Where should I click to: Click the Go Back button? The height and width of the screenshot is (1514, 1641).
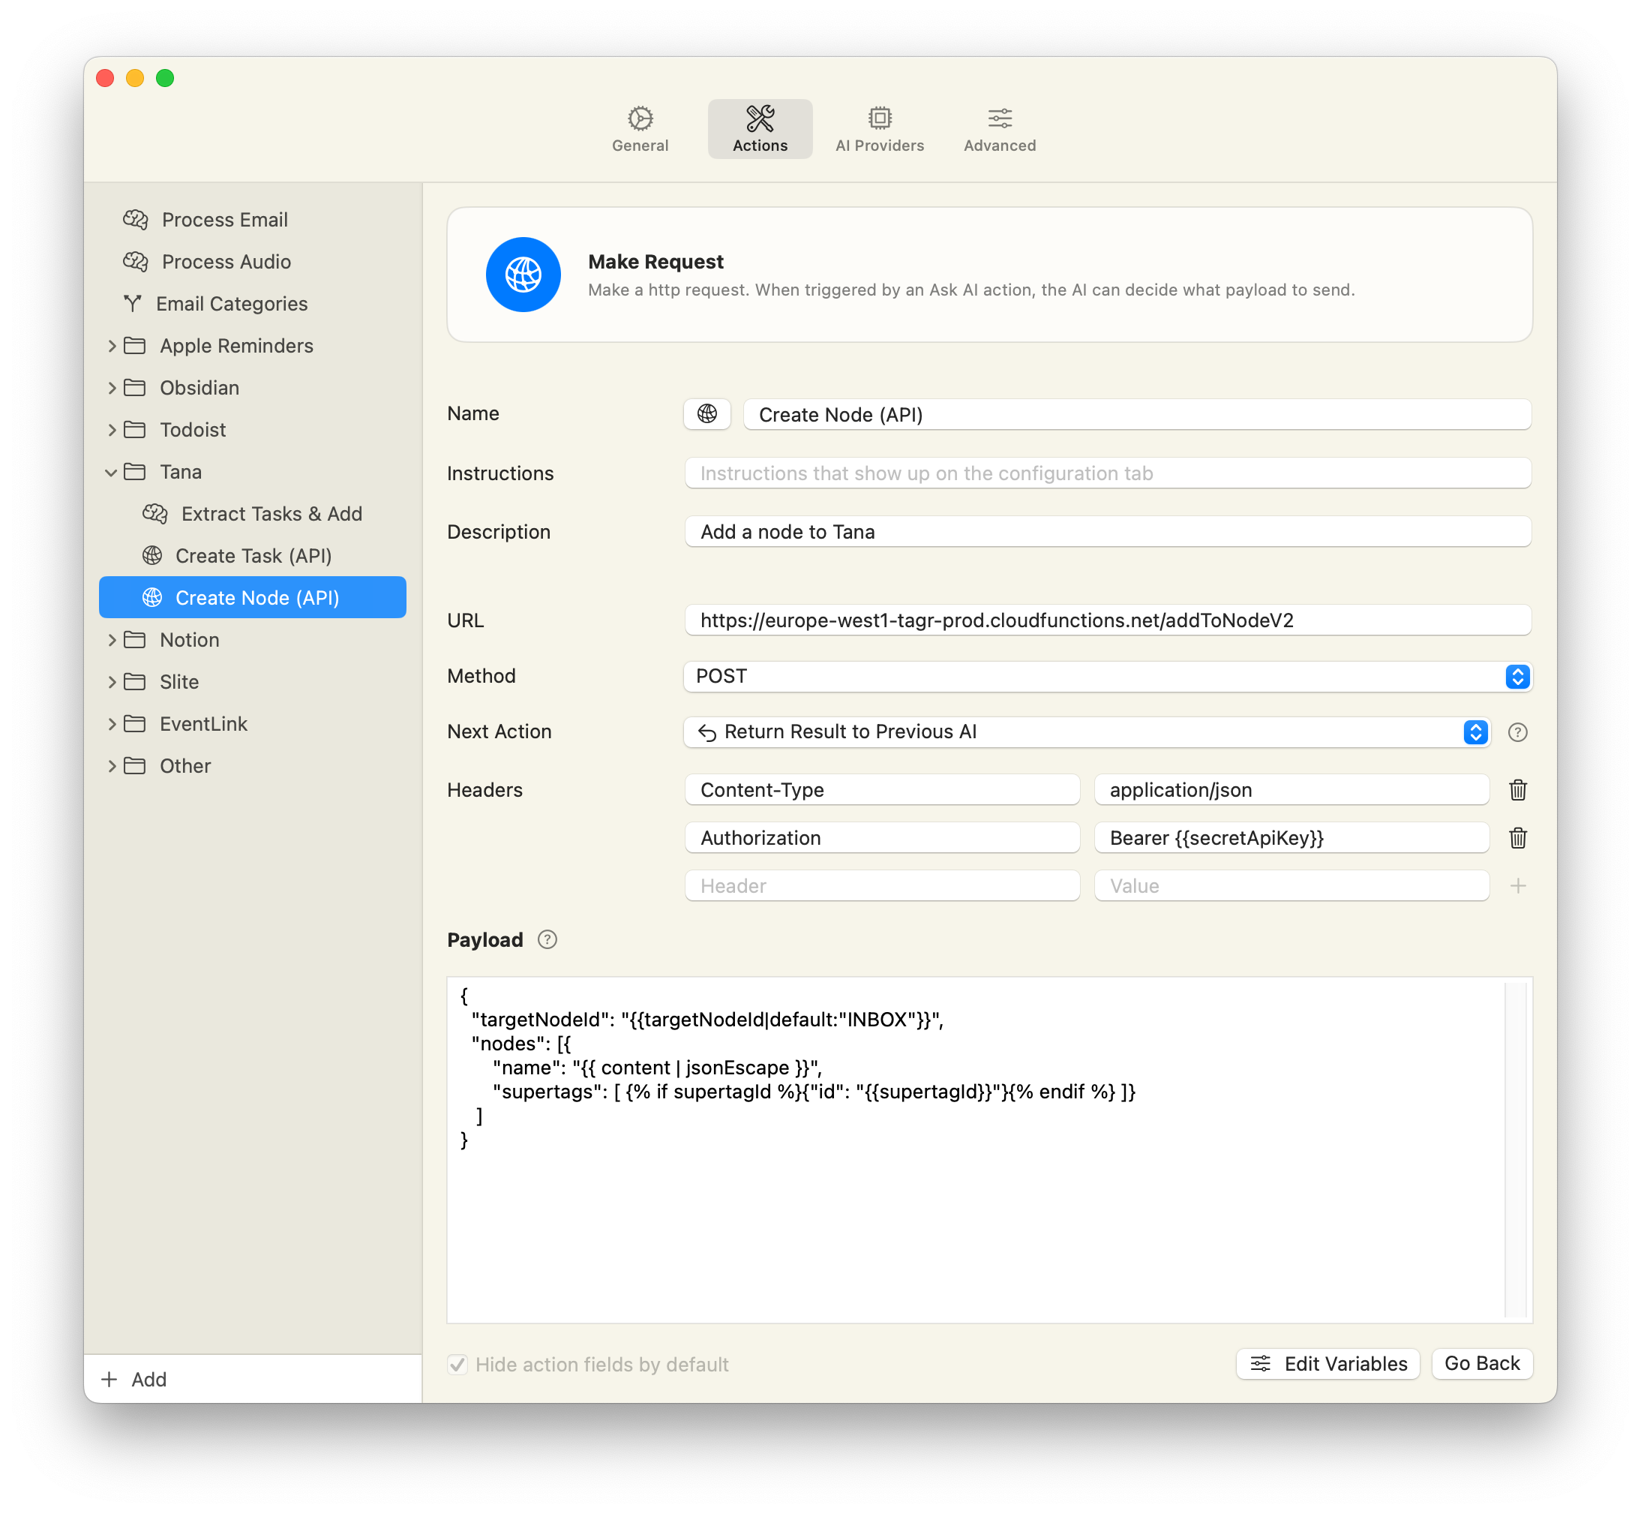point(1481,1363)
